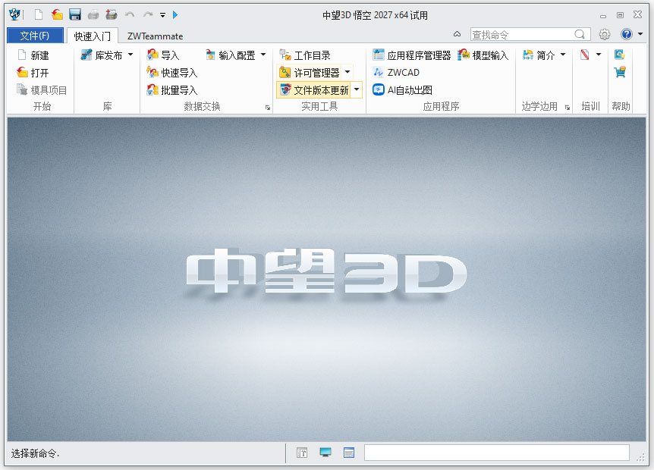Click the 打开 folder icon in the ribbon
This screenshot has height=470, width=654.
(22, 73)
